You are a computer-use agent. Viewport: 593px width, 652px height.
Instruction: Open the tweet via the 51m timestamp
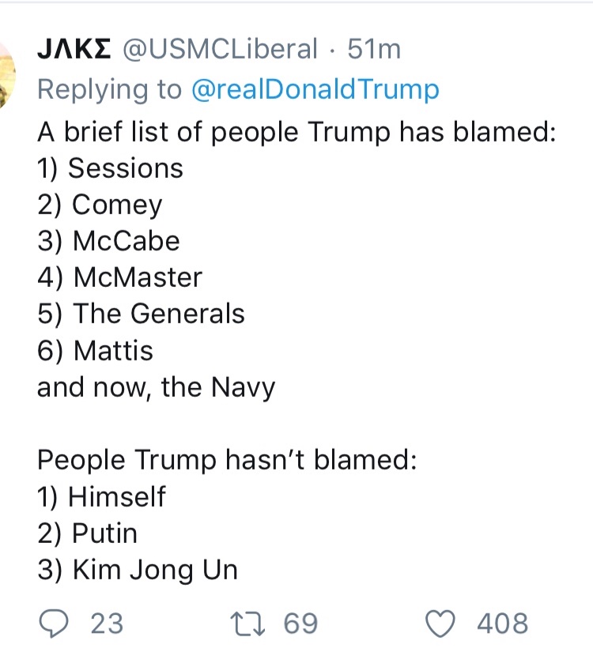click(374, 50)
